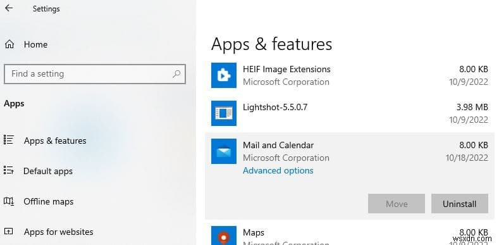Screen dimensions: 499x245
Task: Click the Apps & features page heading
Action: [271, 44]
